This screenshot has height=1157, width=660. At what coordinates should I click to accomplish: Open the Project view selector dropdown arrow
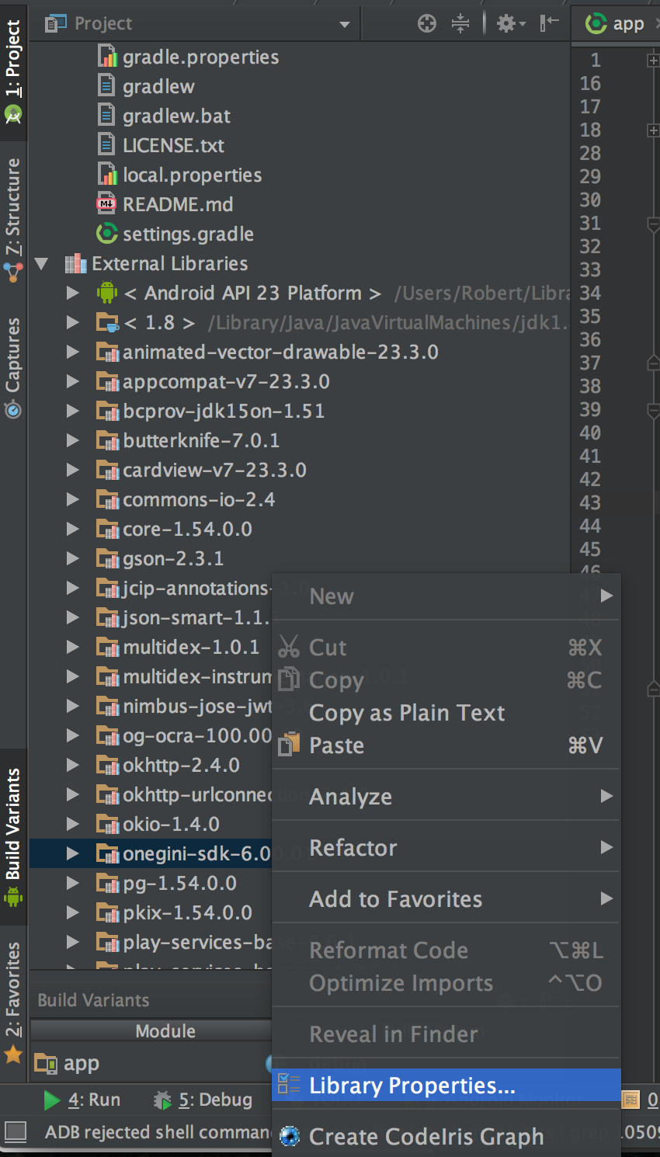[x=344, y=23]
